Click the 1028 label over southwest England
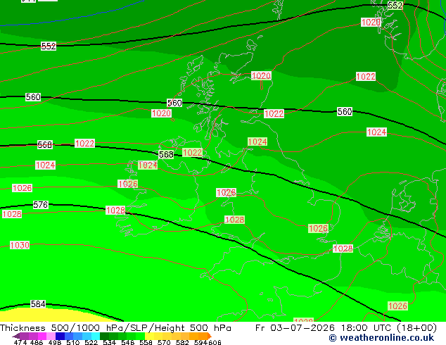 point(234,220)
